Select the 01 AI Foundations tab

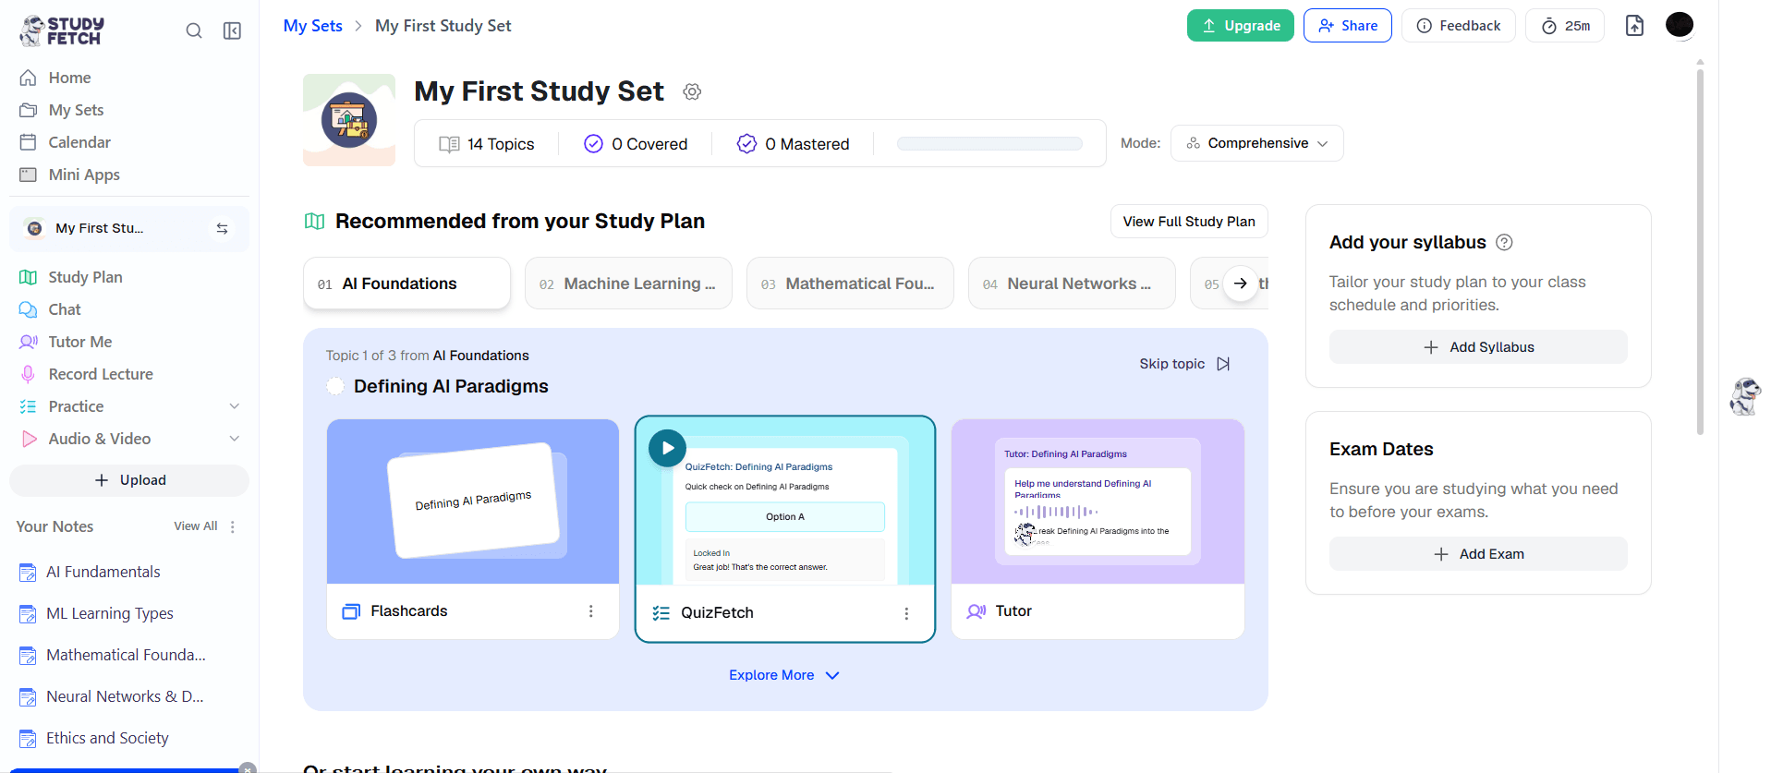(406, 284)
